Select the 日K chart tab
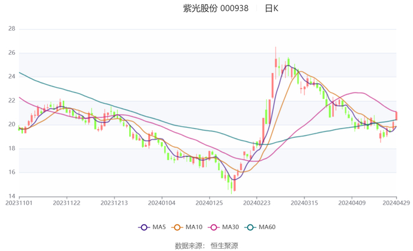This screenshot has height=251, width=413. (x=271, y=8)
